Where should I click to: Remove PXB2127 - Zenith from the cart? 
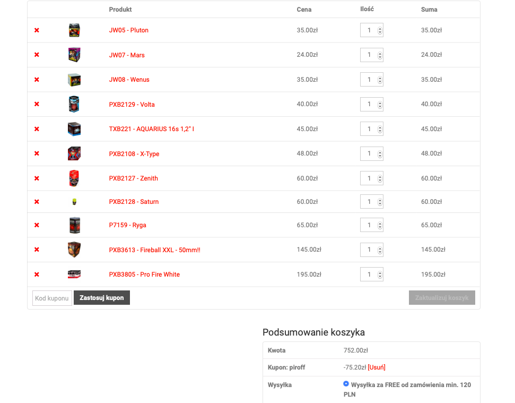(37, 178)
